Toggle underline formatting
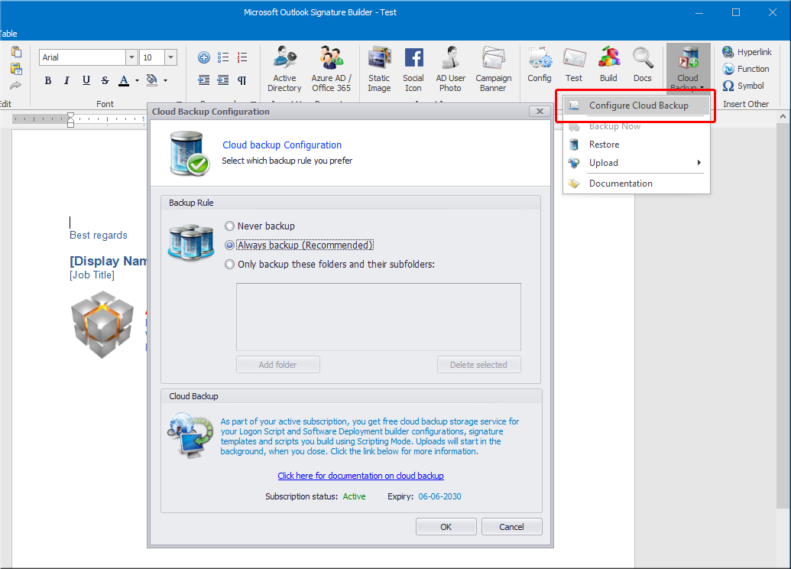 pyautogui.click(x=86, y=80)
